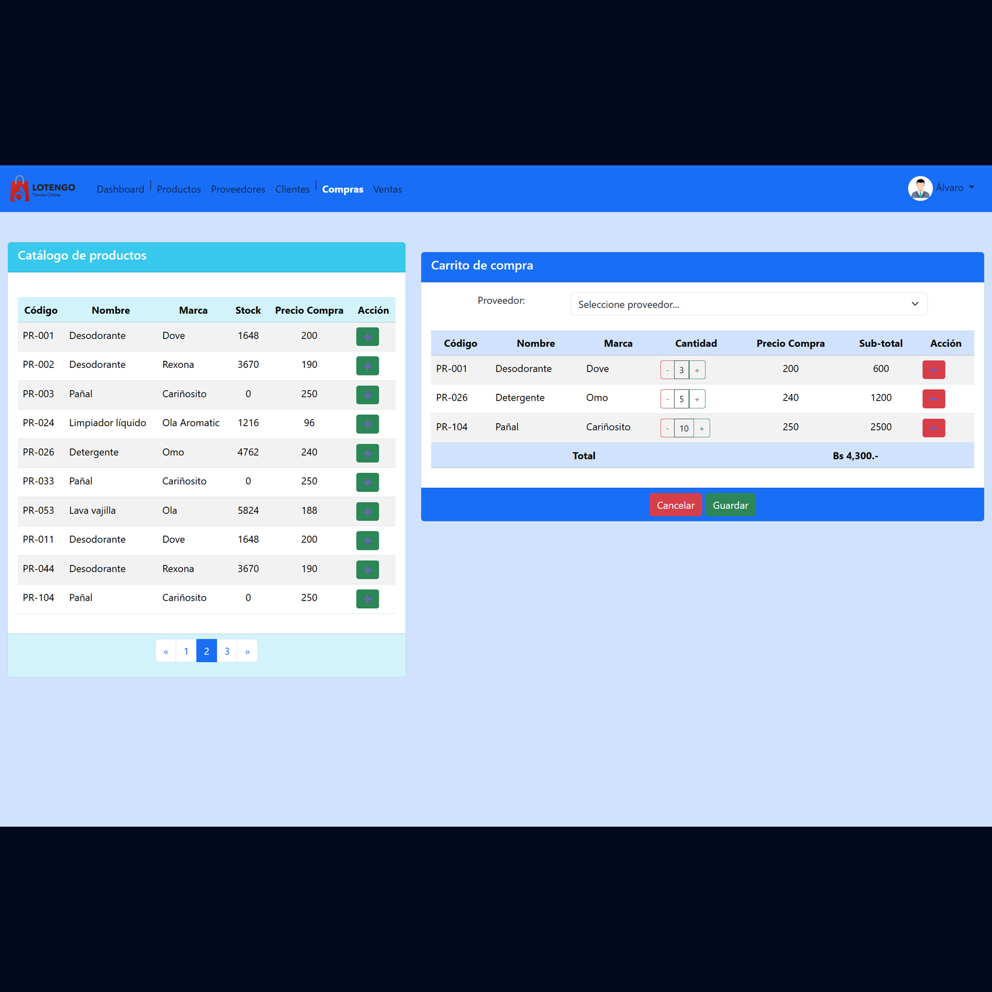Increase quantity of Desodorante Dove in cart
The height and width of the screenshot is (992, 992).
click(x=697, y=370)
